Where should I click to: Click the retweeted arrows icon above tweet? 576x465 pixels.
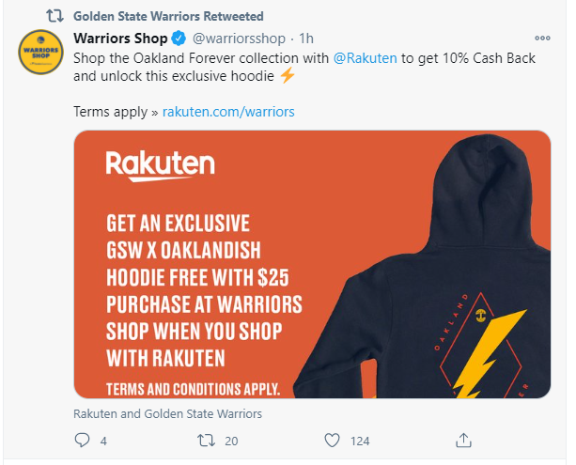(x=54, y=16)
